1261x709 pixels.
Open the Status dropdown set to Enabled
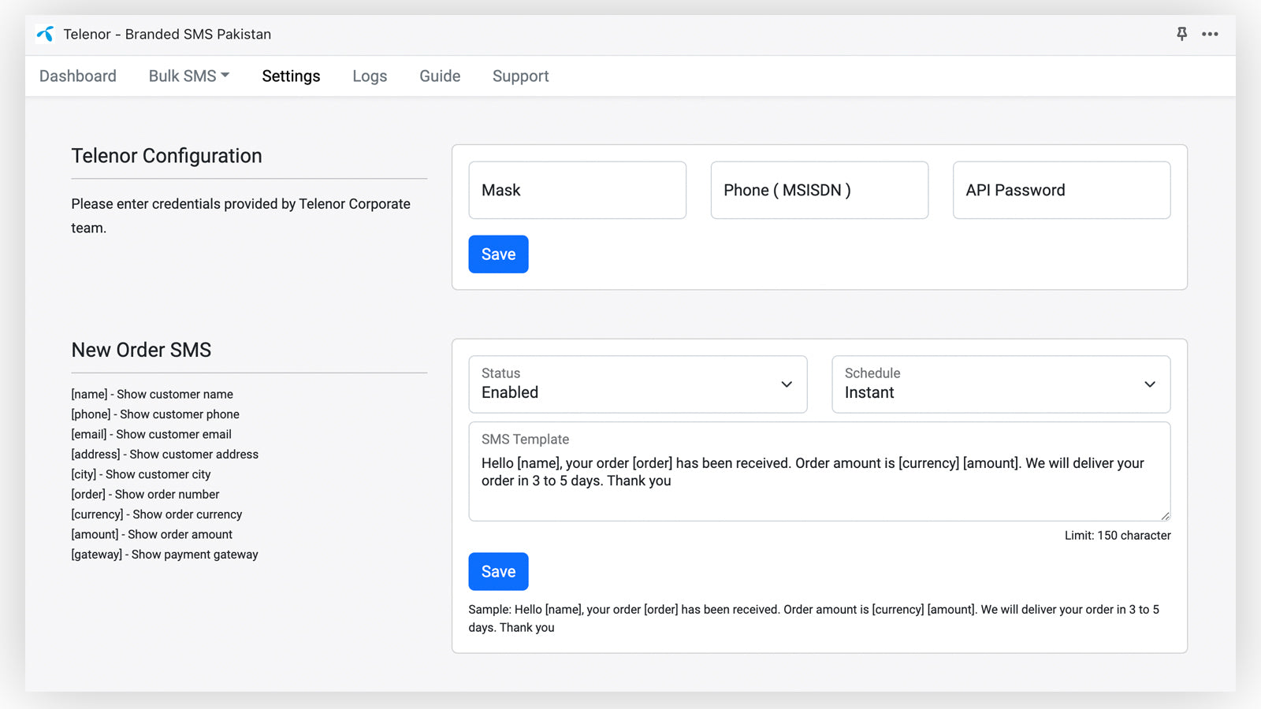coord(637,384)
